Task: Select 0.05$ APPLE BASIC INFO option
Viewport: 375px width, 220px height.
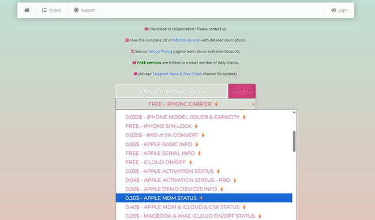Action: click(204, 144)
